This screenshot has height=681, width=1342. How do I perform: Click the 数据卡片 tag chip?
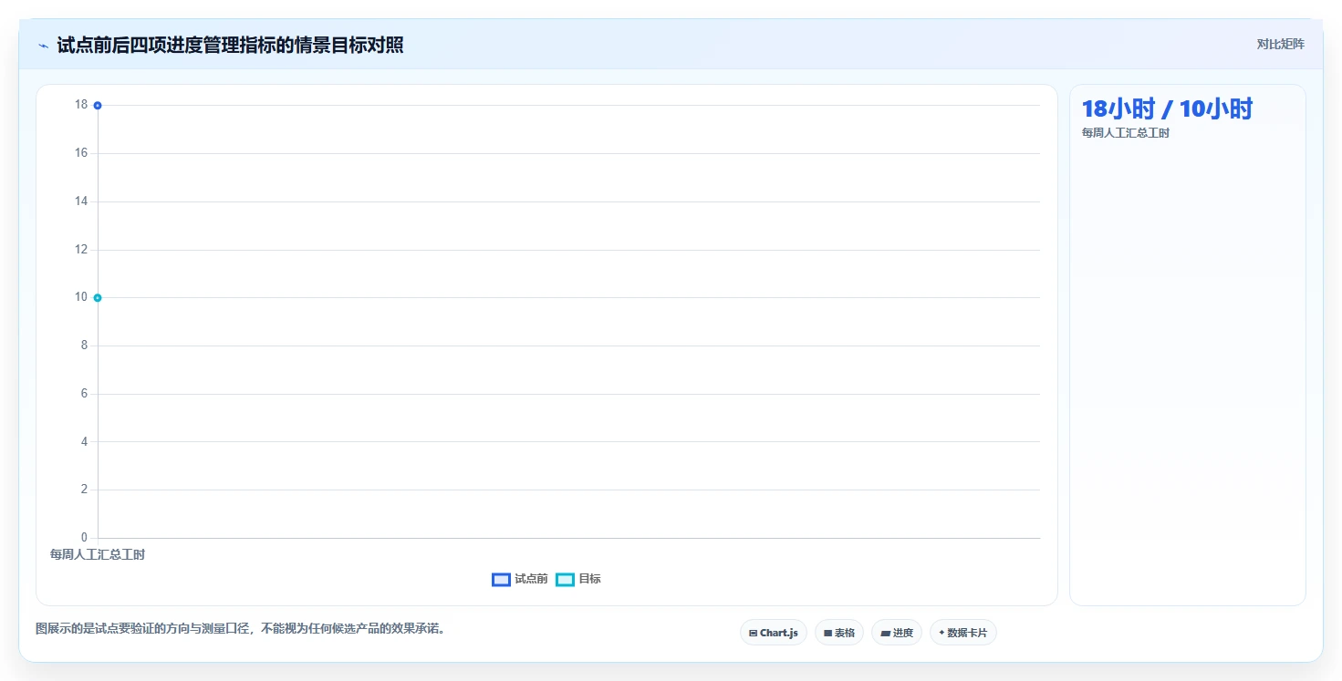tap(963, 633)
